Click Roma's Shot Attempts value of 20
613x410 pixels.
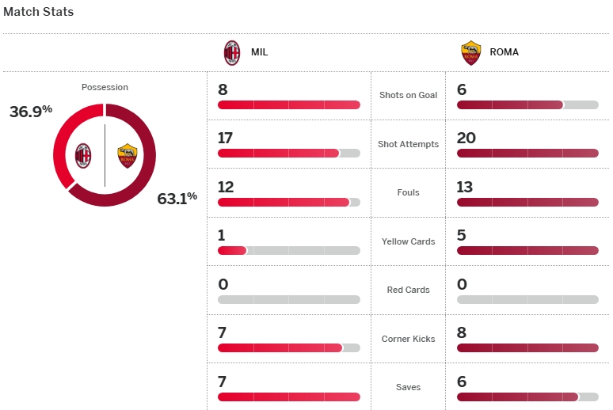[x=466, y=139]
